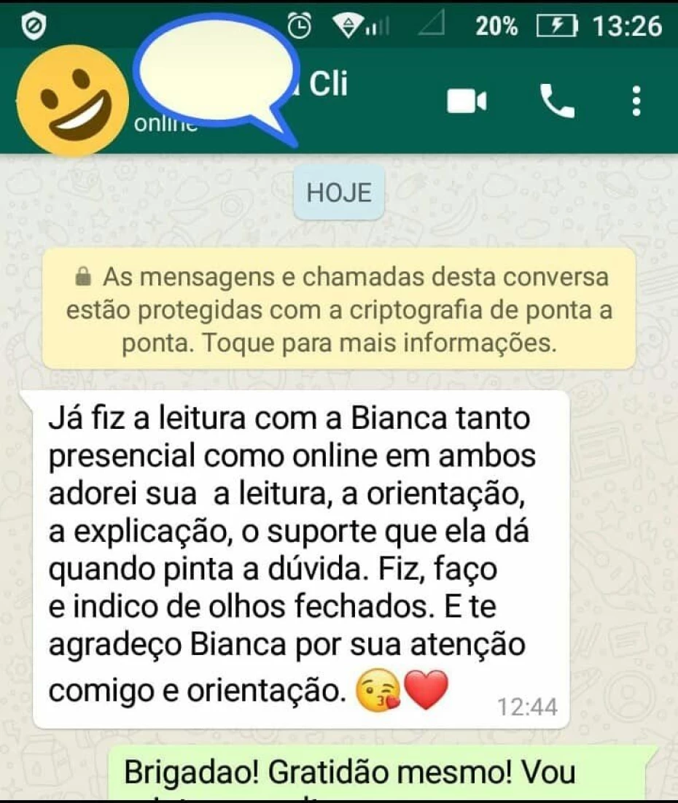Viewport: 678px width, 803px height.
Task: Select the green Brigadao reply message
Action: pos(384,775)
